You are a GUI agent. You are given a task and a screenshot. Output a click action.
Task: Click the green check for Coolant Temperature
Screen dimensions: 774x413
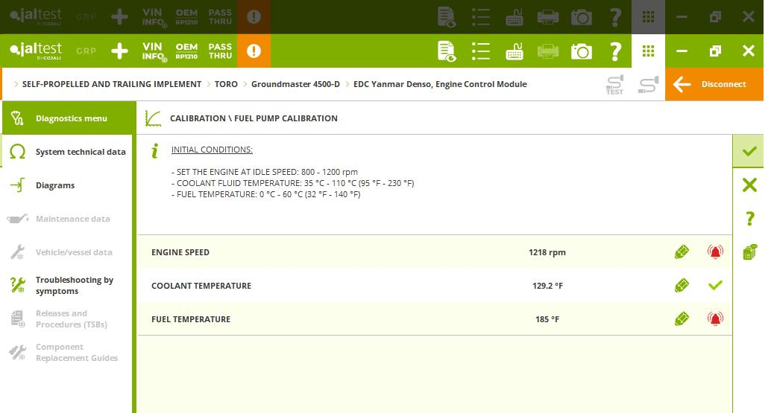(715, 286)
